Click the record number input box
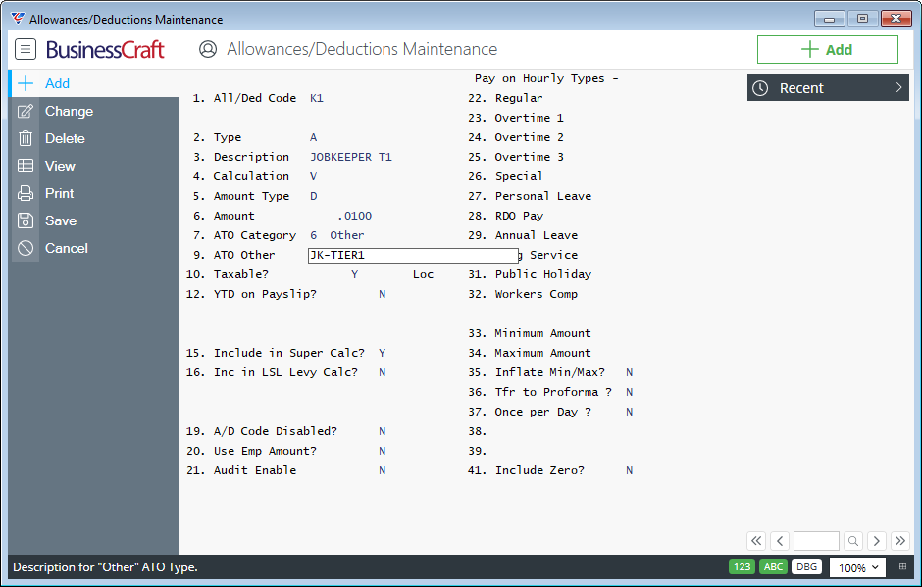 pyautogui.click(x=816, y=541)
